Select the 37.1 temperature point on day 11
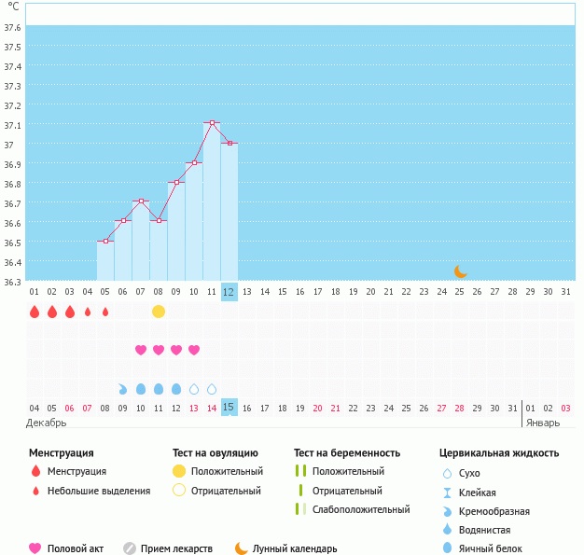 [x=212, y=123]
